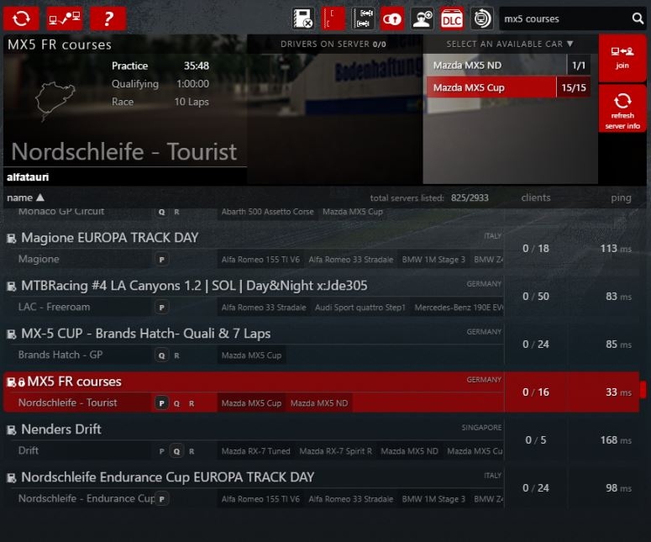
Task: Click the Q session badge in Brands Hatch - GP row
Action: [162, 355]
